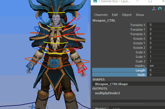Image resolution: width=165 pixels, height=109 pixels.
Task: Open the Object menu
Action: click(127, 15)
